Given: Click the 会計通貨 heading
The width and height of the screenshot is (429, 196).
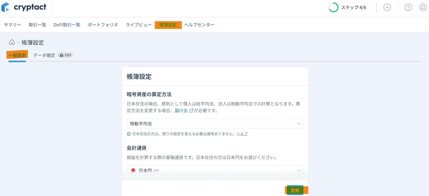Looking at the screenshot, I should [x=137, y=148].
